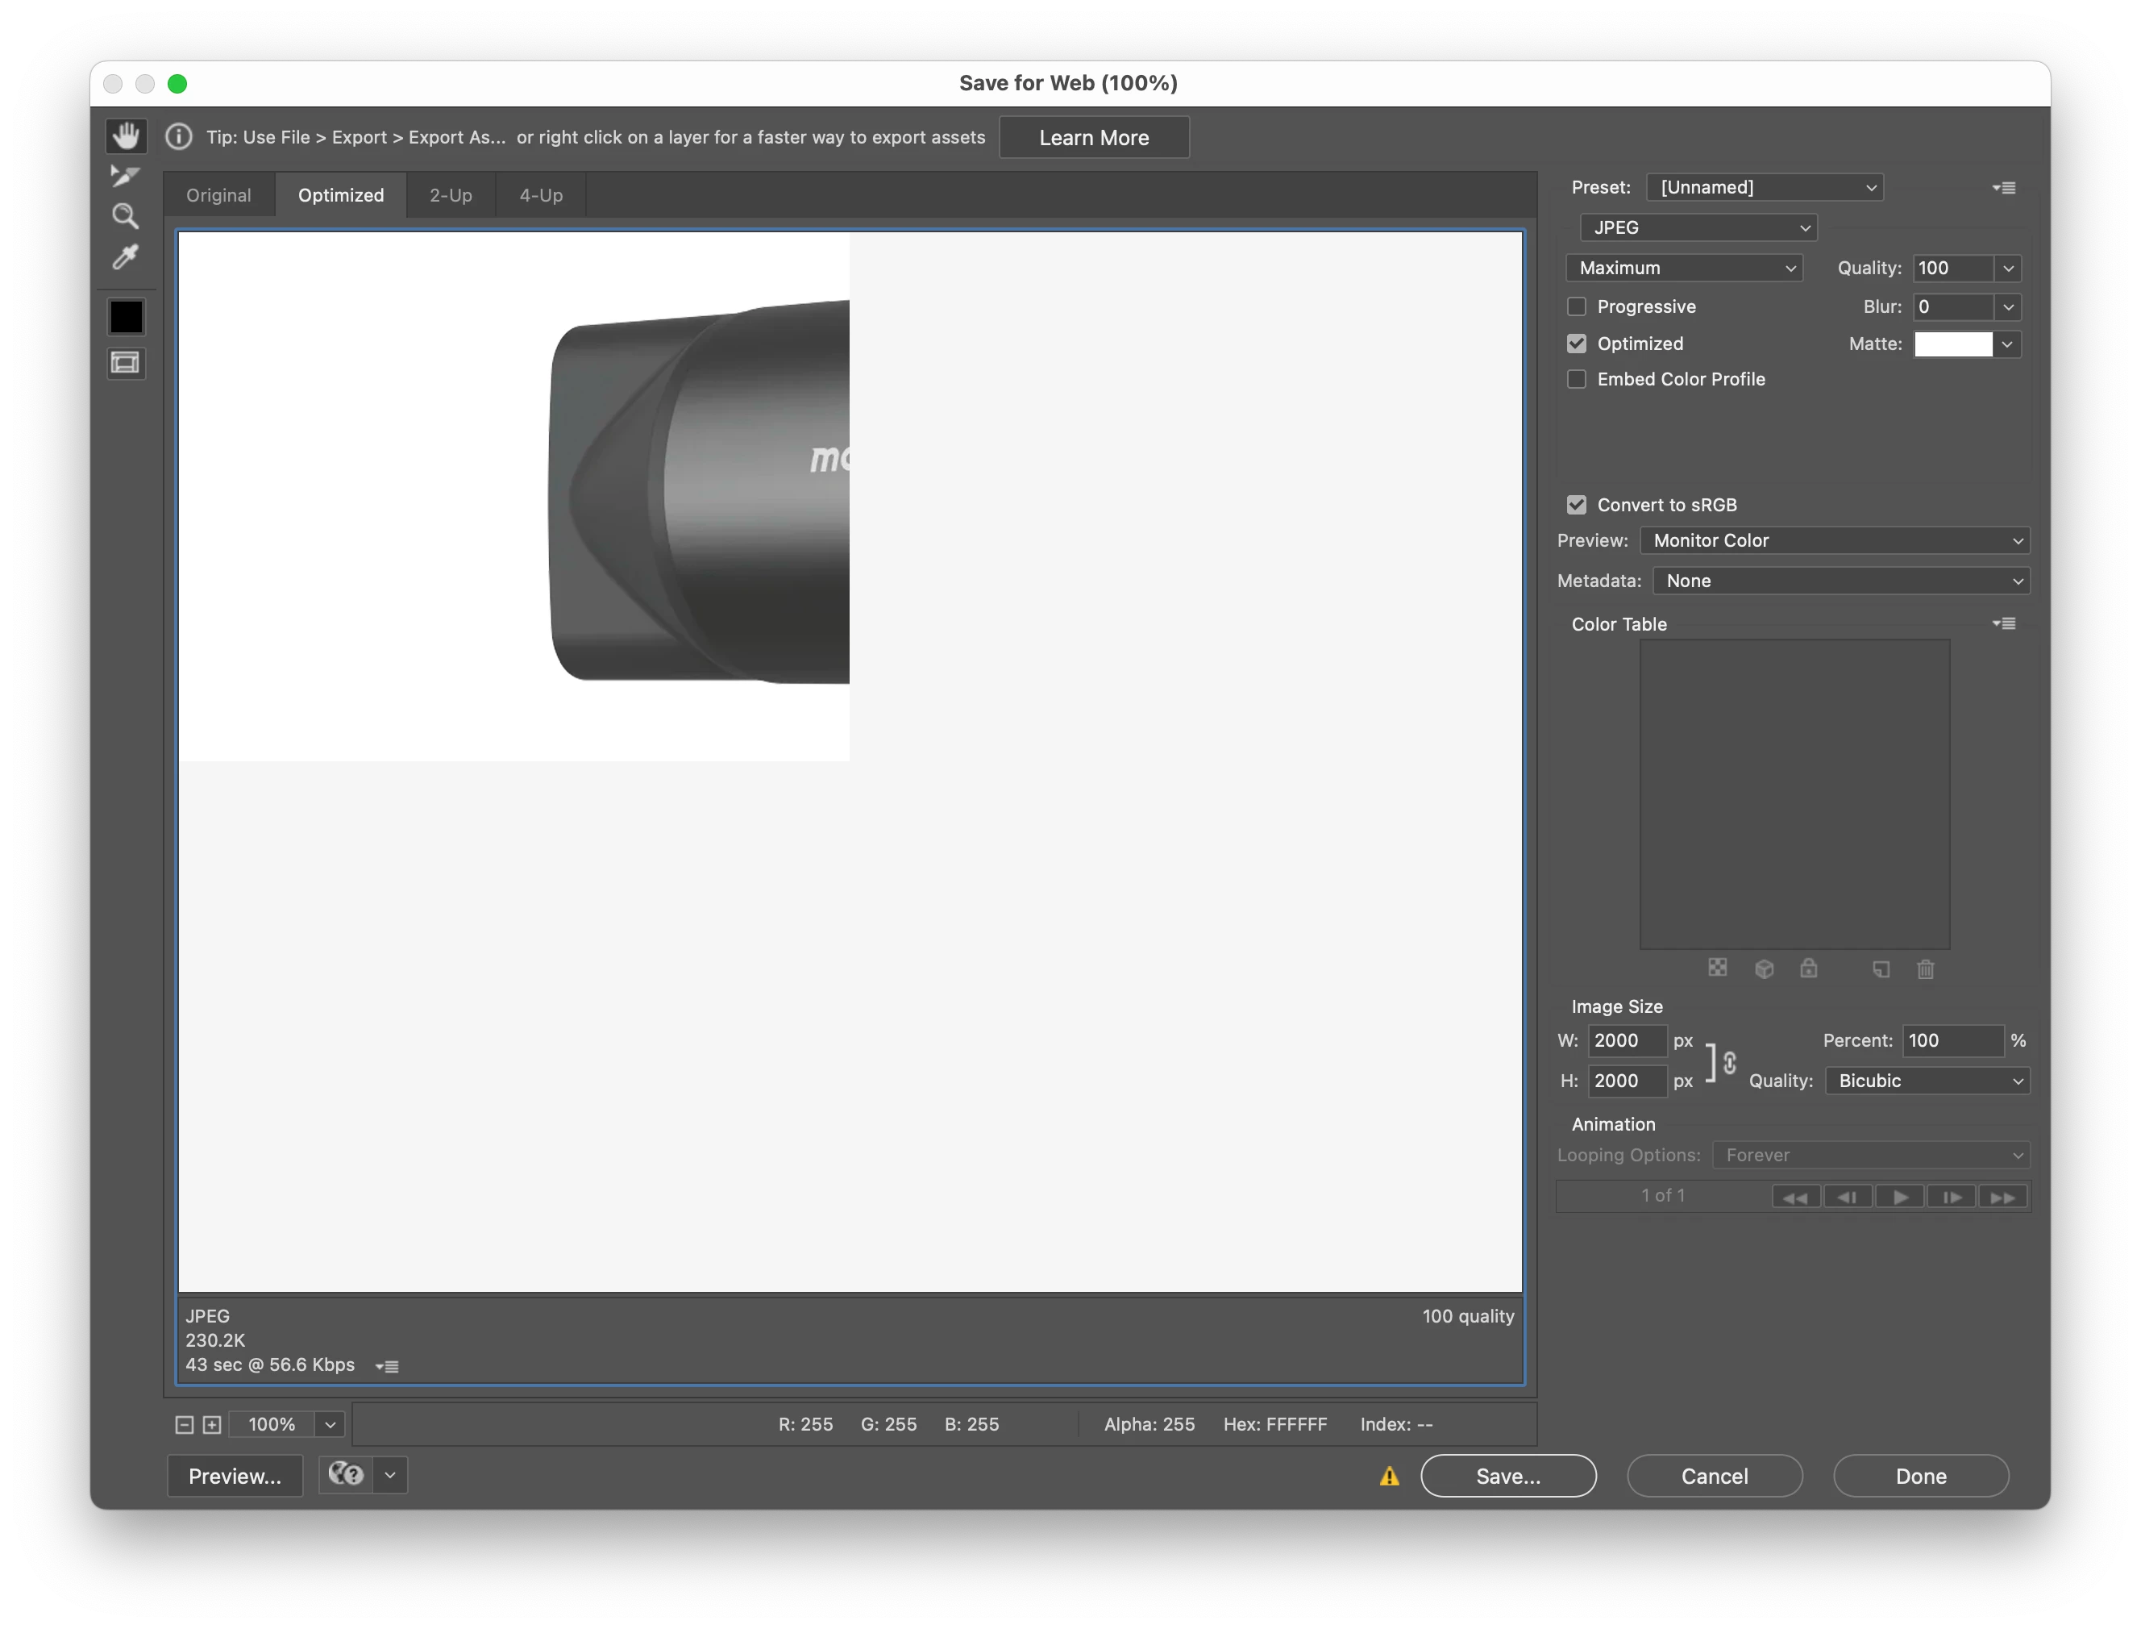Open the Optimize menu icon beside Preset
The height and width of the screenshot is (1629, 2141).
coord(2004,188)
